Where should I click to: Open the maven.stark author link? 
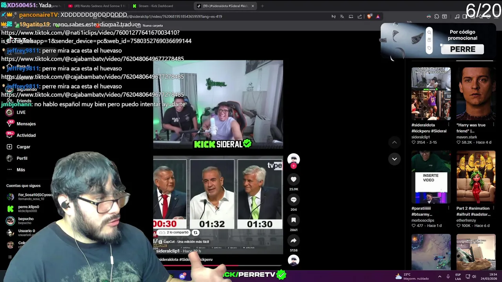(467, 137)
